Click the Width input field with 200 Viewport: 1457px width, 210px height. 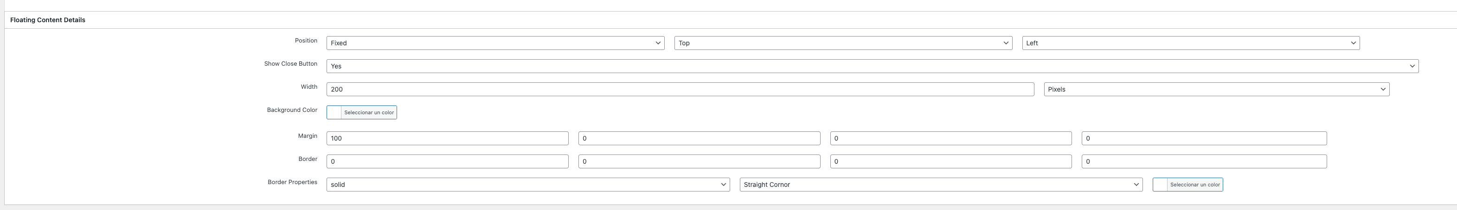click(680, 89)
